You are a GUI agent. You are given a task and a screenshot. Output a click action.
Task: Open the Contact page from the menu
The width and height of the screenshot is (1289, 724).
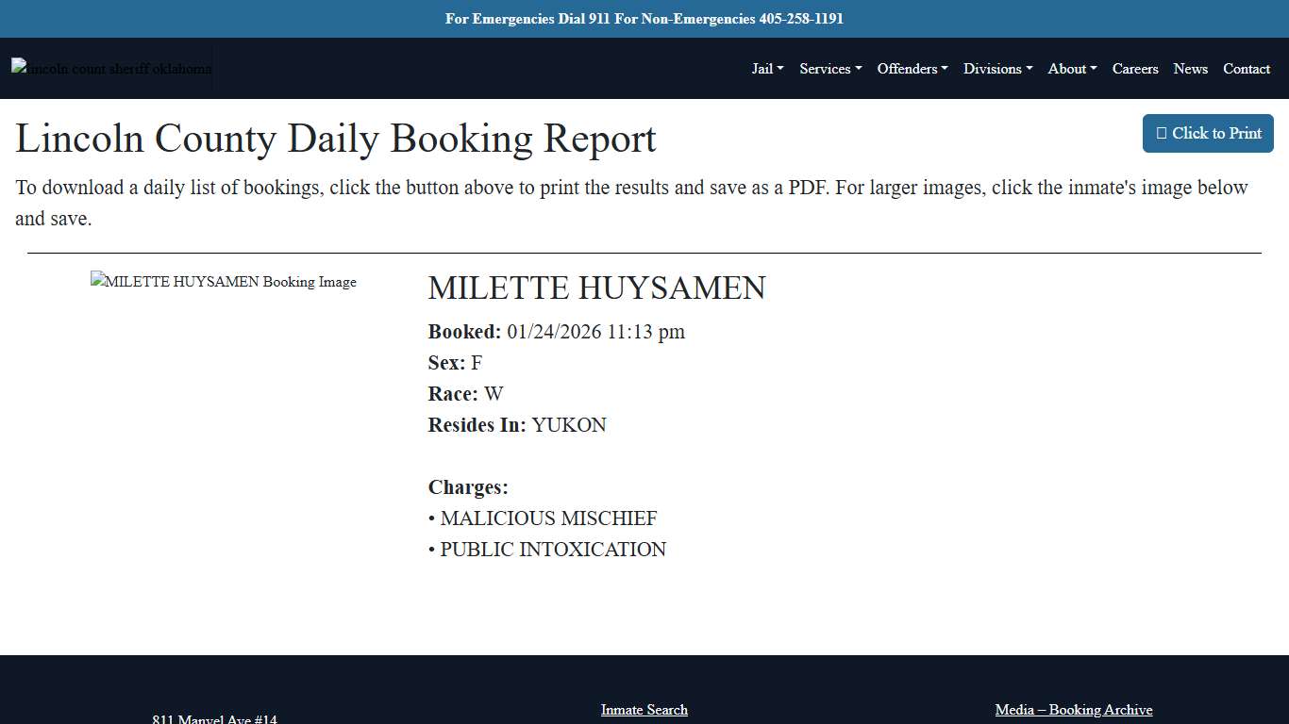(1247, 69)
